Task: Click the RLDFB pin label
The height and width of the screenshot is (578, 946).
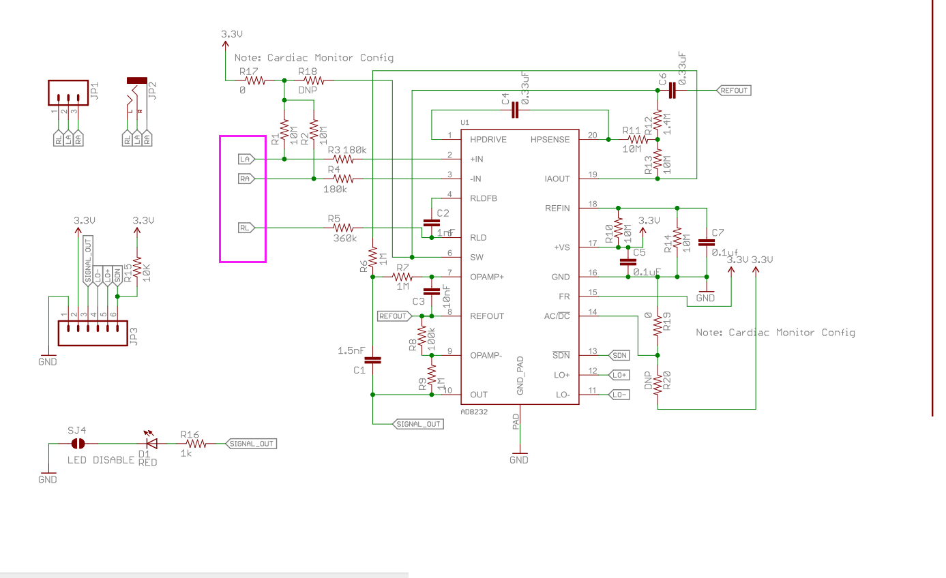Action: coord(484,198)
